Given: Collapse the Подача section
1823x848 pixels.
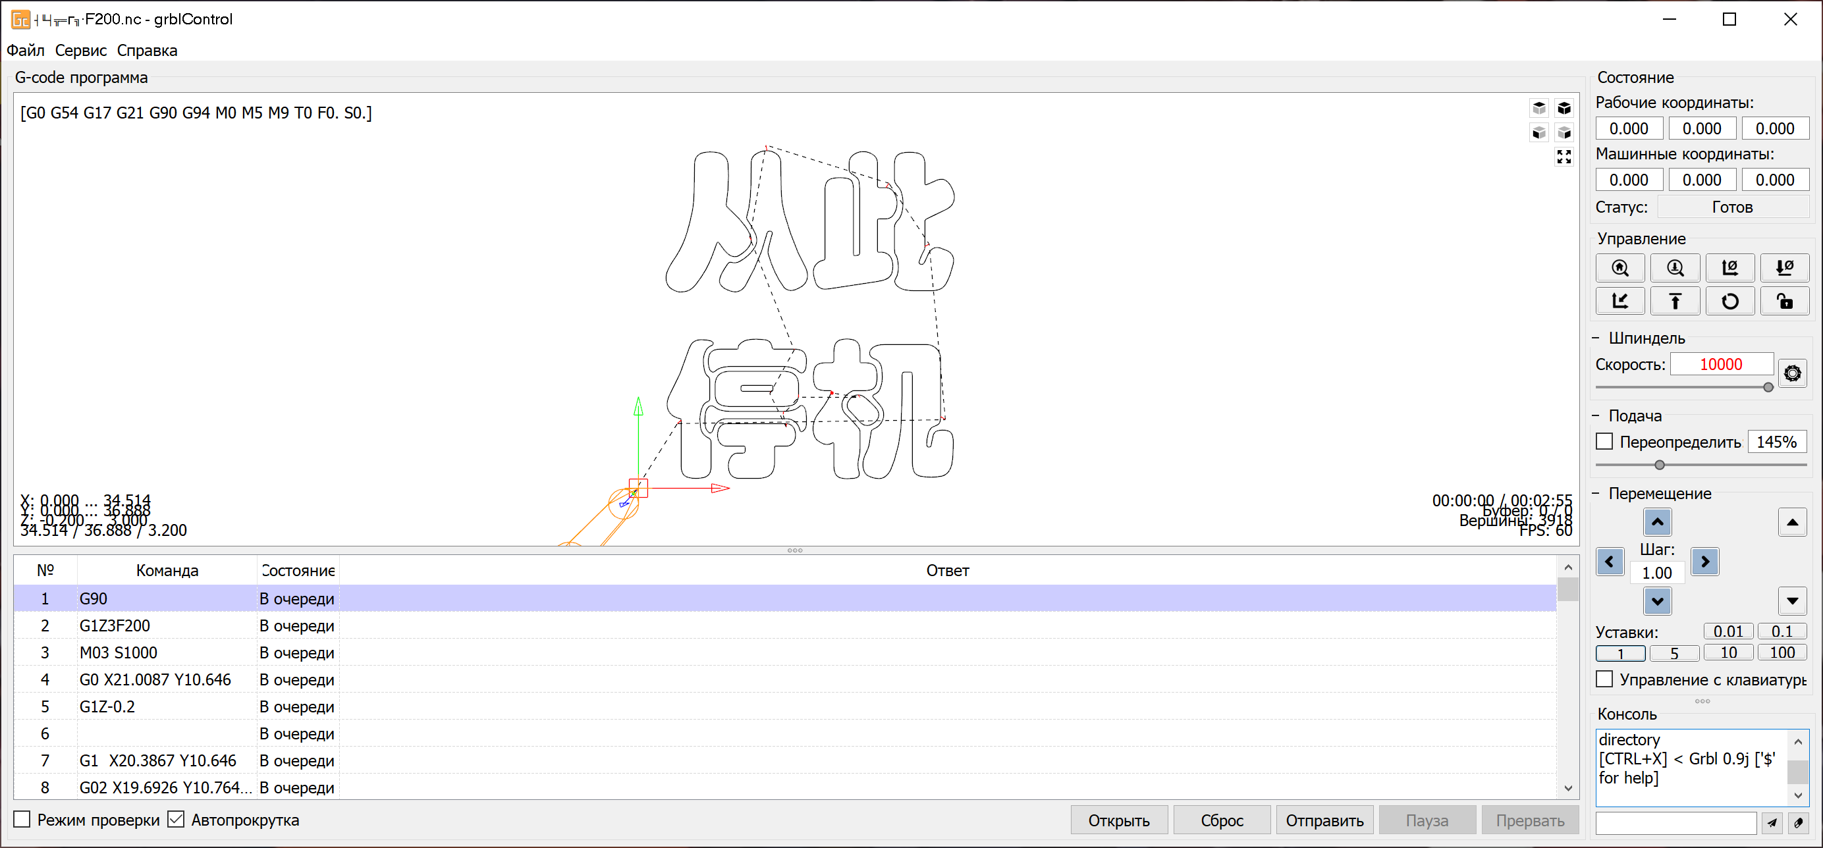Looking at the screenshot, I should point(1596,416).
